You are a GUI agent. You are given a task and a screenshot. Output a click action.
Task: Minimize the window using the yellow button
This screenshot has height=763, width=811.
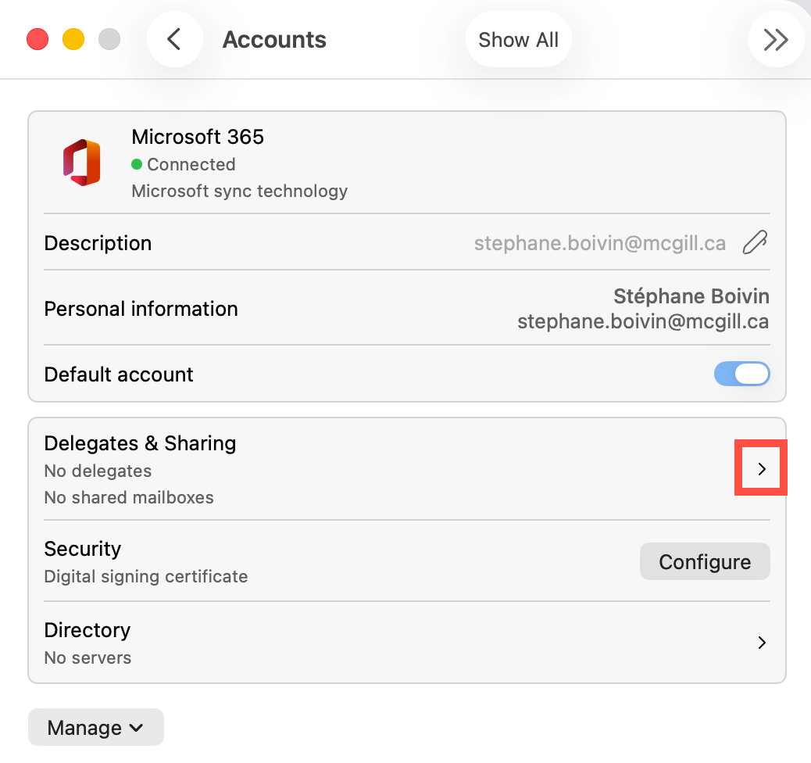pos(73,39)
